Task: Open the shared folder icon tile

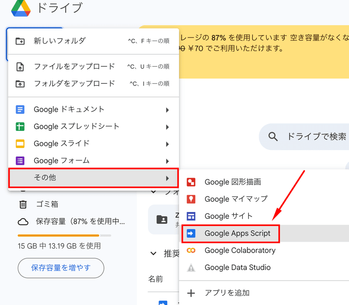Action: (162, 219)
